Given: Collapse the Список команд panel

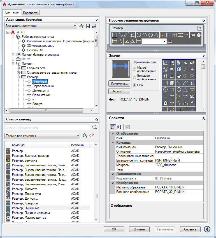Looking at the screenshot, I should click(x=97, y=120).
